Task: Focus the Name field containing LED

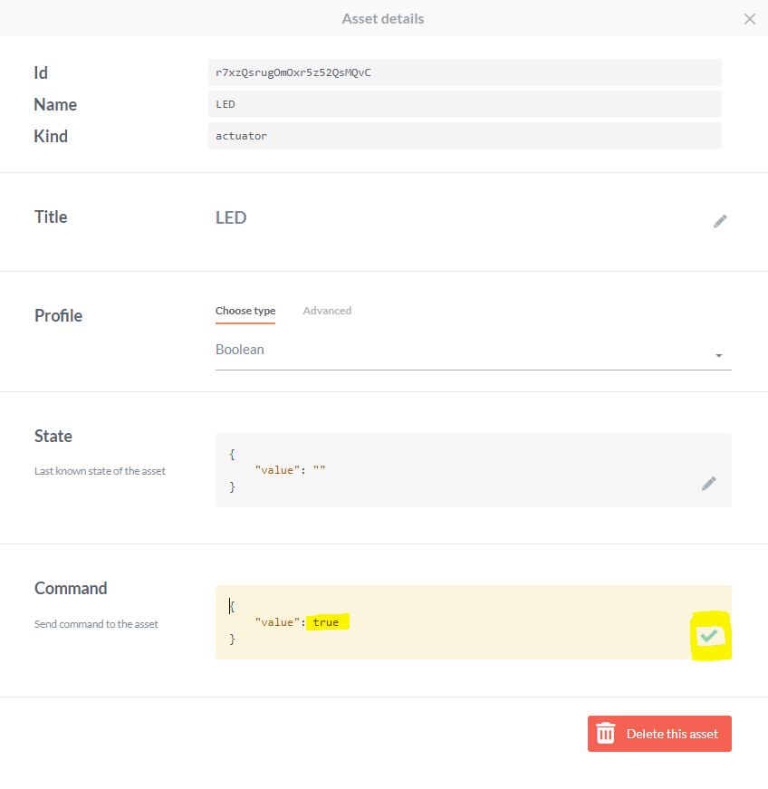Action: point(465,104)
